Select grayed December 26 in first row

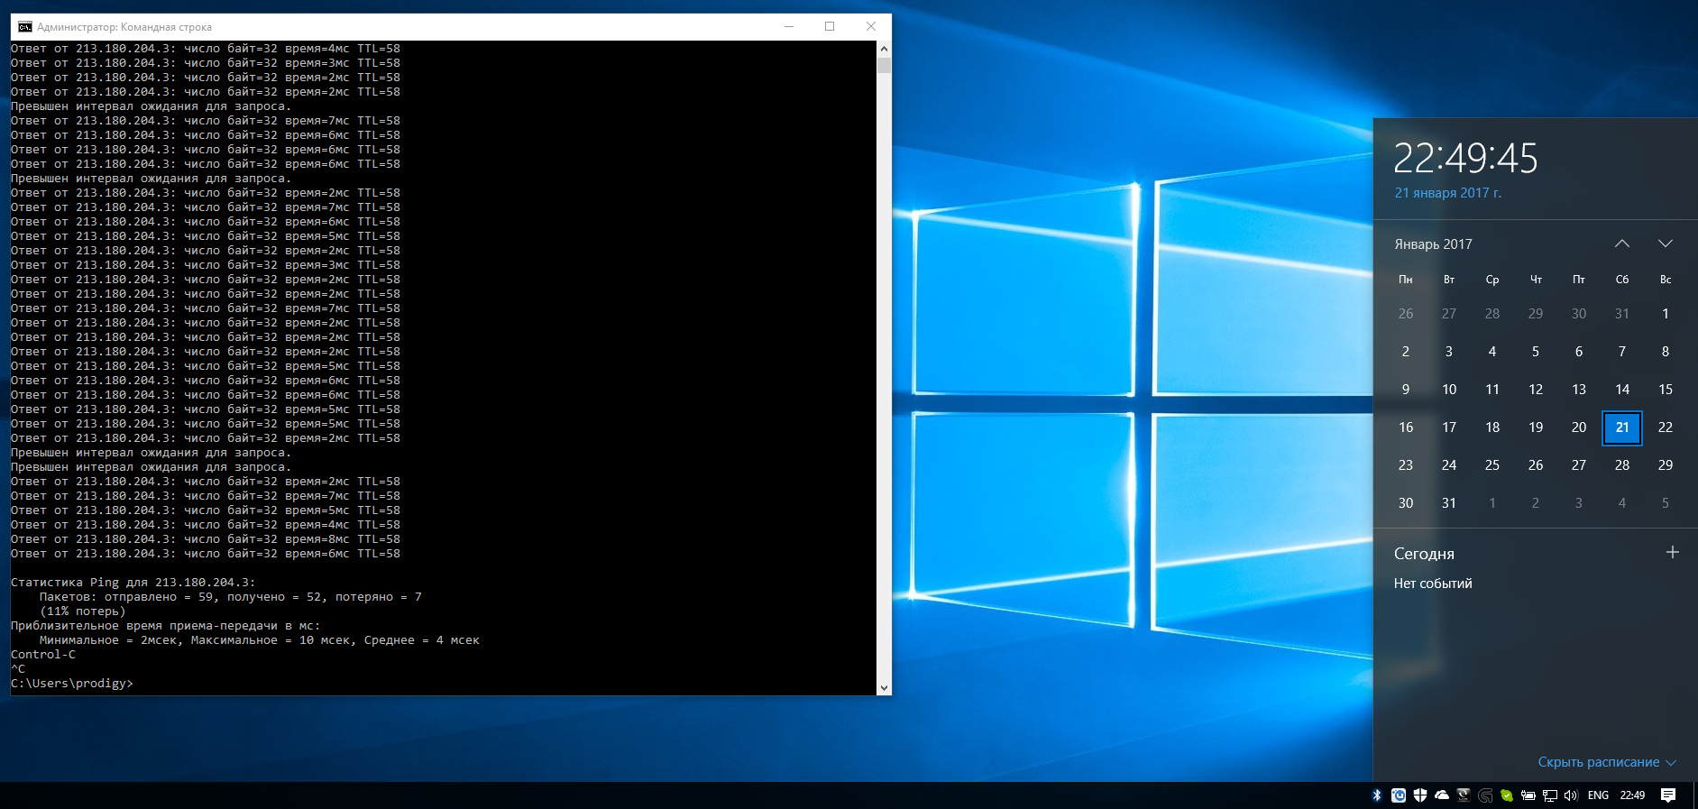tap(1406, 314)
